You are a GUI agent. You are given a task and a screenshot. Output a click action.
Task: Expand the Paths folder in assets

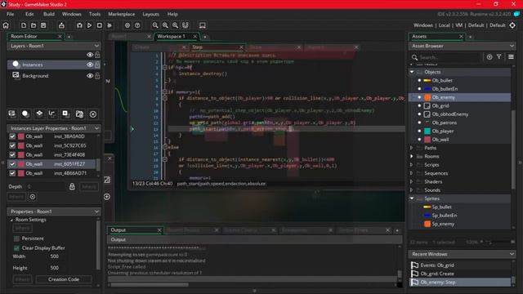click(412, 148)
